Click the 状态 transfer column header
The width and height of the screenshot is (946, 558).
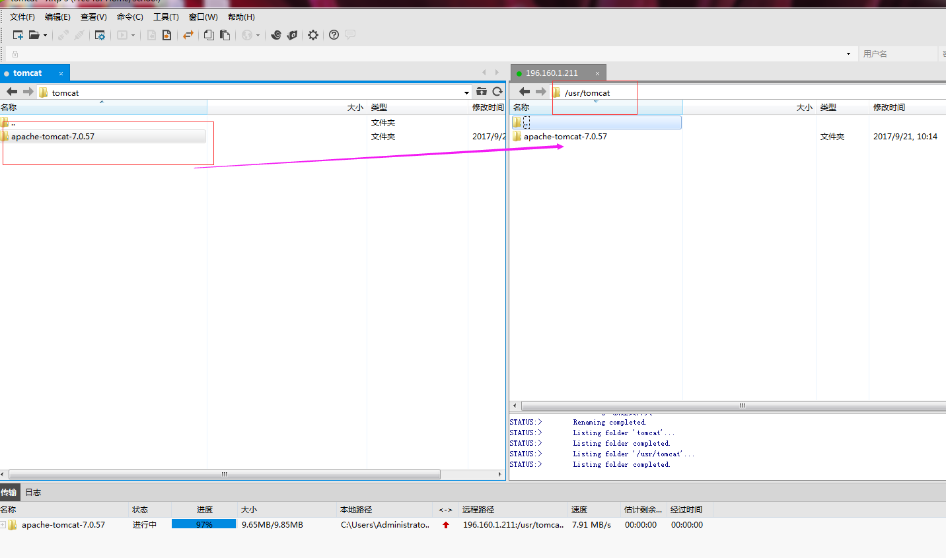click(x=150, y=510)
